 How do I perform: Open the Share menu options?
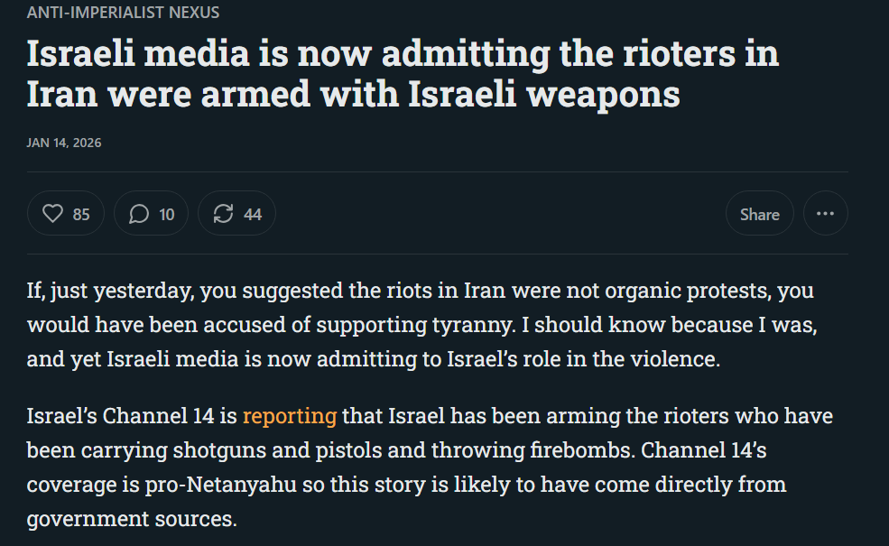759,213
